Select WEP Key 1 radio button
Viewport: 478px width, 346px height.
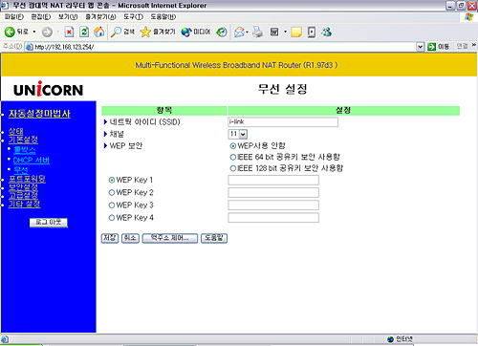(112, 180)
